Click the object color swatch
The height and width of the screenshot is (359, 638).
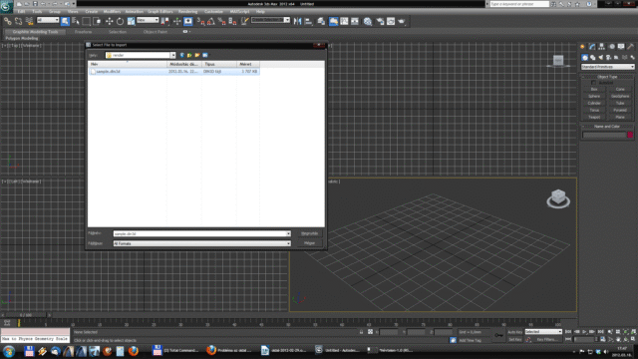pyautogui.click(x=630, y=135)
